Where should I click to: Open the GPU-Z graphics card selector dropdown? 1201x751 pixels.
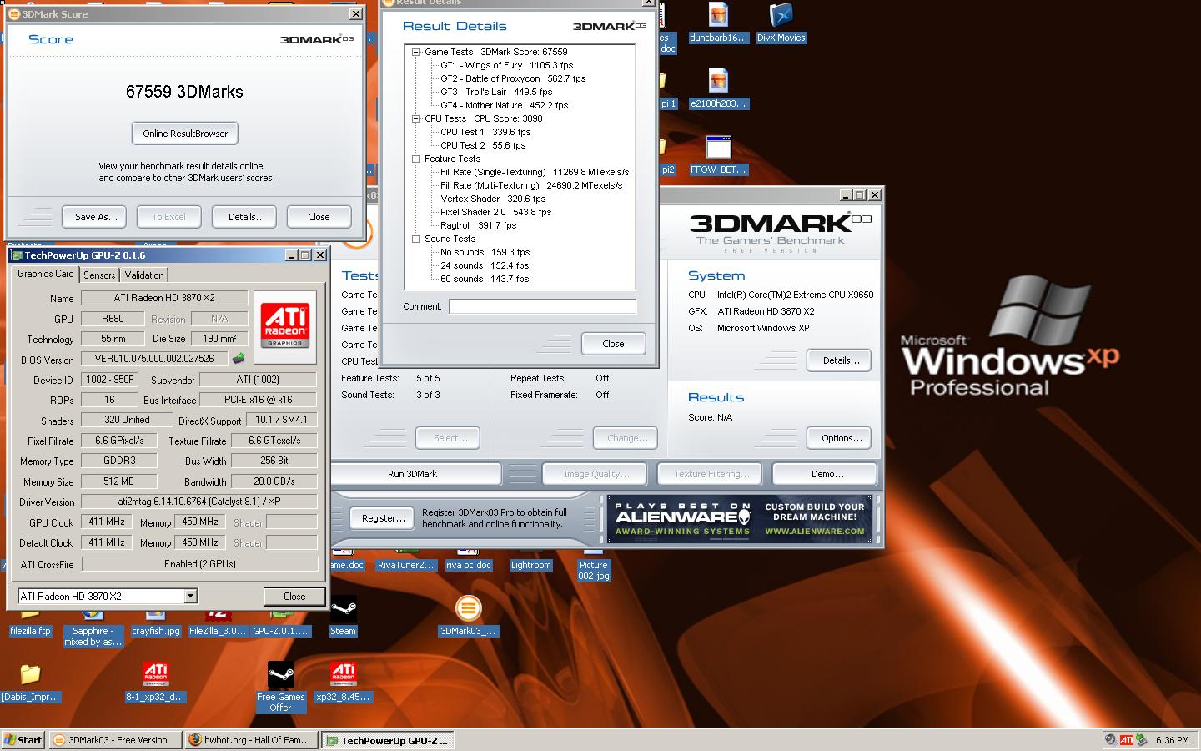pos(190,596)
